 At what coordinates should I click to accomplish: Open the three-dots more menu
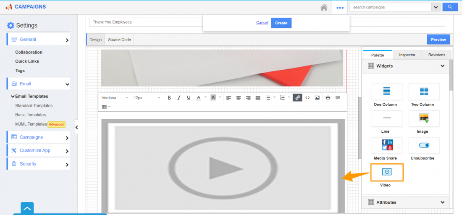pos(340,8)
